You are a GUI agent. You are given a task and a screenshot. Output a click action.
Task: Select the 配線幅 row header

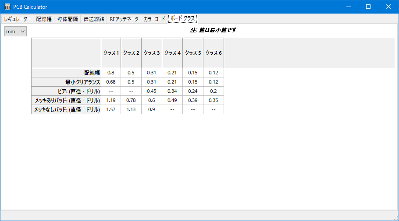click(x=66, y=73)
